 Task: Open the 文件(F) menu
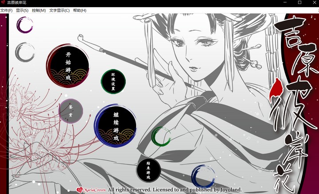click(x=7, y=10)
